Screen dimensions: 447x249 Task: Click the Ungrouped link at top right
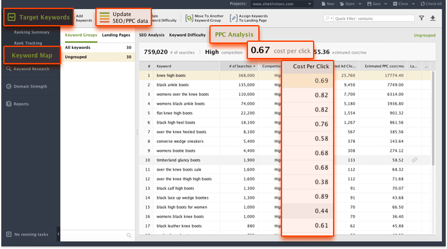tap(424, 35)
